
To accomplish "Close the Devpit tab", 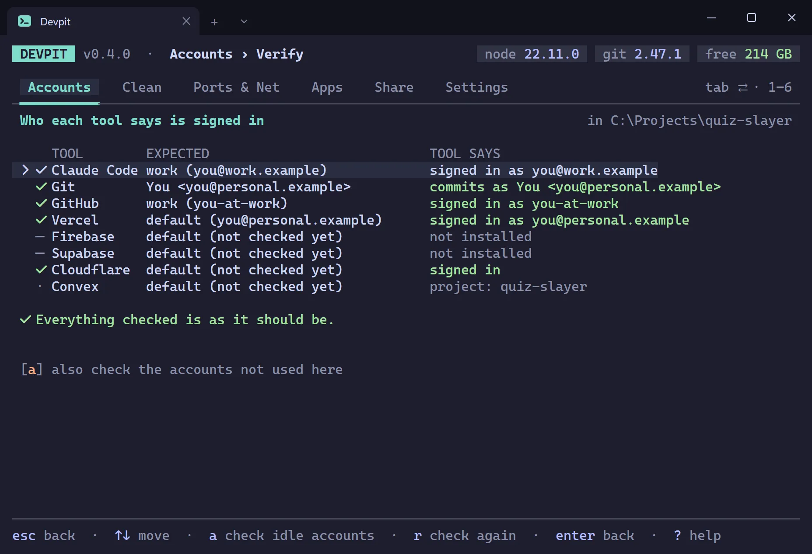I will point(186,21).
